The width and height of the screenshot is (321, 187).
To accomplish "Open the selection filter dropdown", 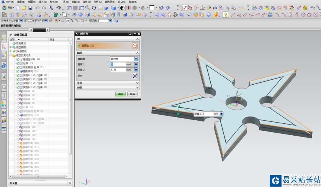I will click(21, 21).
